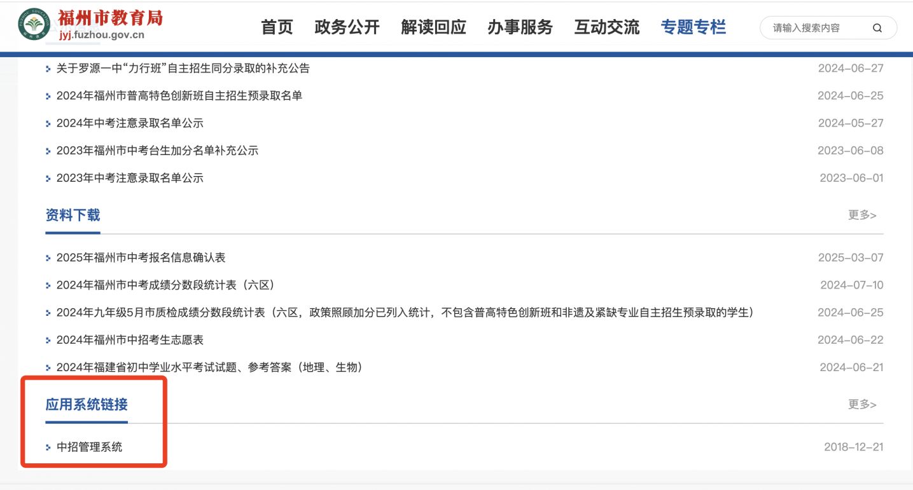This screenshot has width=913, height=490.
Task: Open the 解读回应 menu item
Action: [x=433, y=27]
